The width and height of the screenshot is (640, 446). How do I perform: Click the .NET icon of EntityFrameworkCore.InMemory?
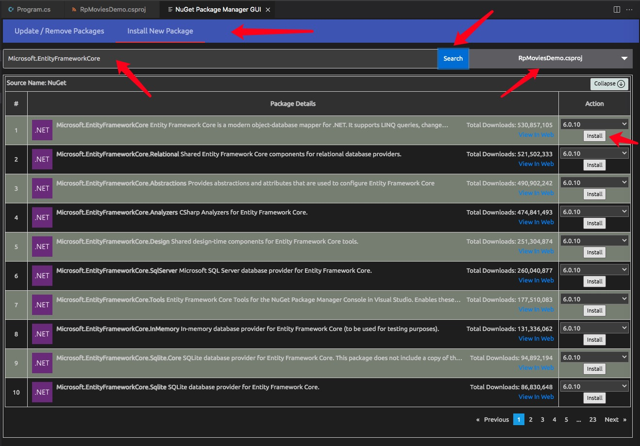click(42, 334)
